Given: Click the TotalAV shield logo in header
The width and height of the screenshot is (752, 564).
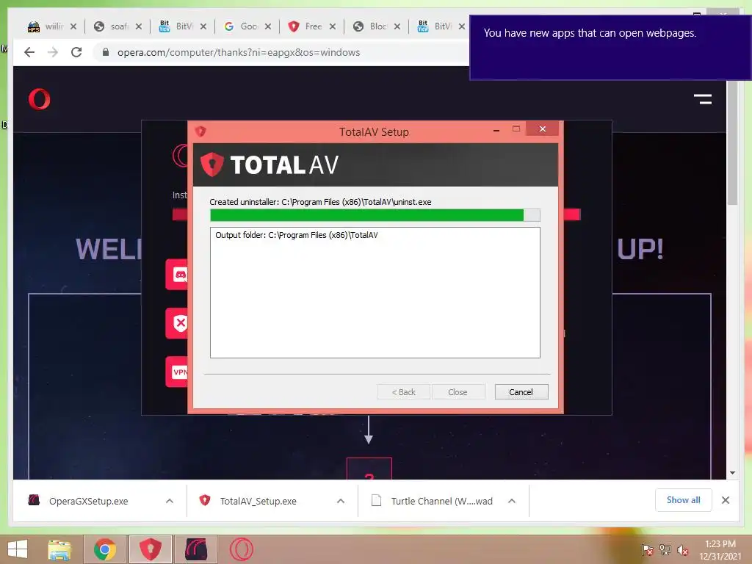Looking at the screenshot, I should point(211,164).
